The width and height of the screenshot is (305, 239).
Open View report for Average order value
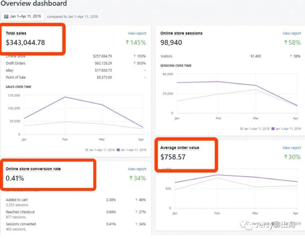tap(291, 148)
